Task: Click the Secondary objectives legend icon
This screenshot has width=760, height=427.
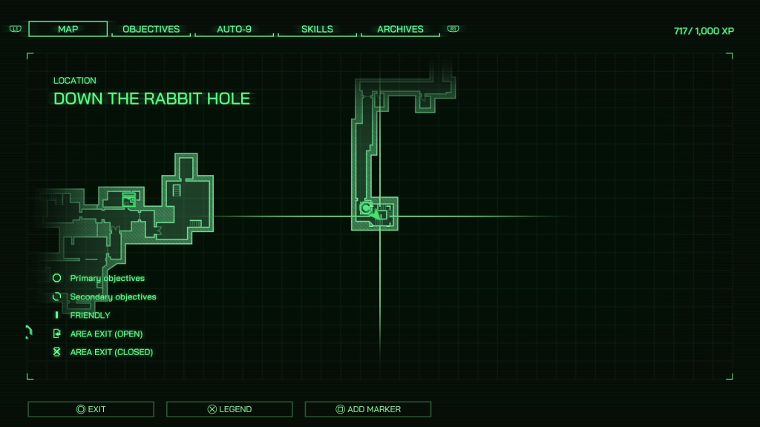Action: tap(57, 297)
